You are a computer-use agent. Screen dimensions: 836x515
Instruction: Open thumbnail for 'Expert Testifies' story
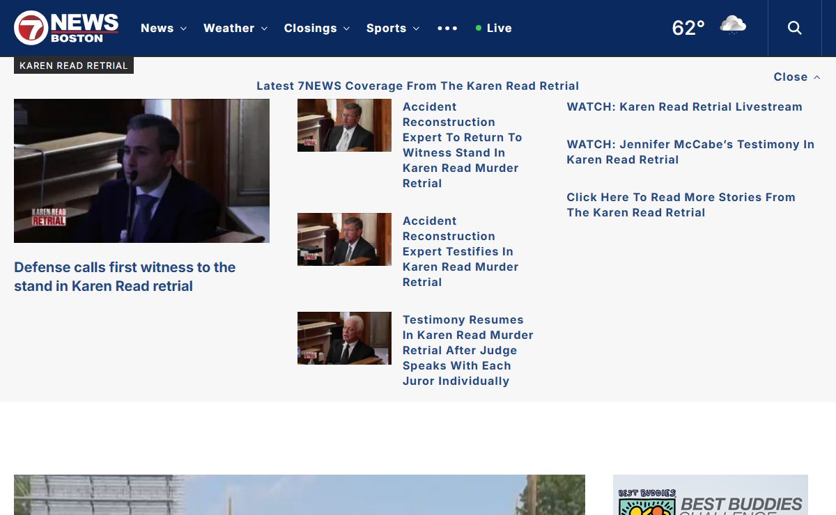(344, 239)
